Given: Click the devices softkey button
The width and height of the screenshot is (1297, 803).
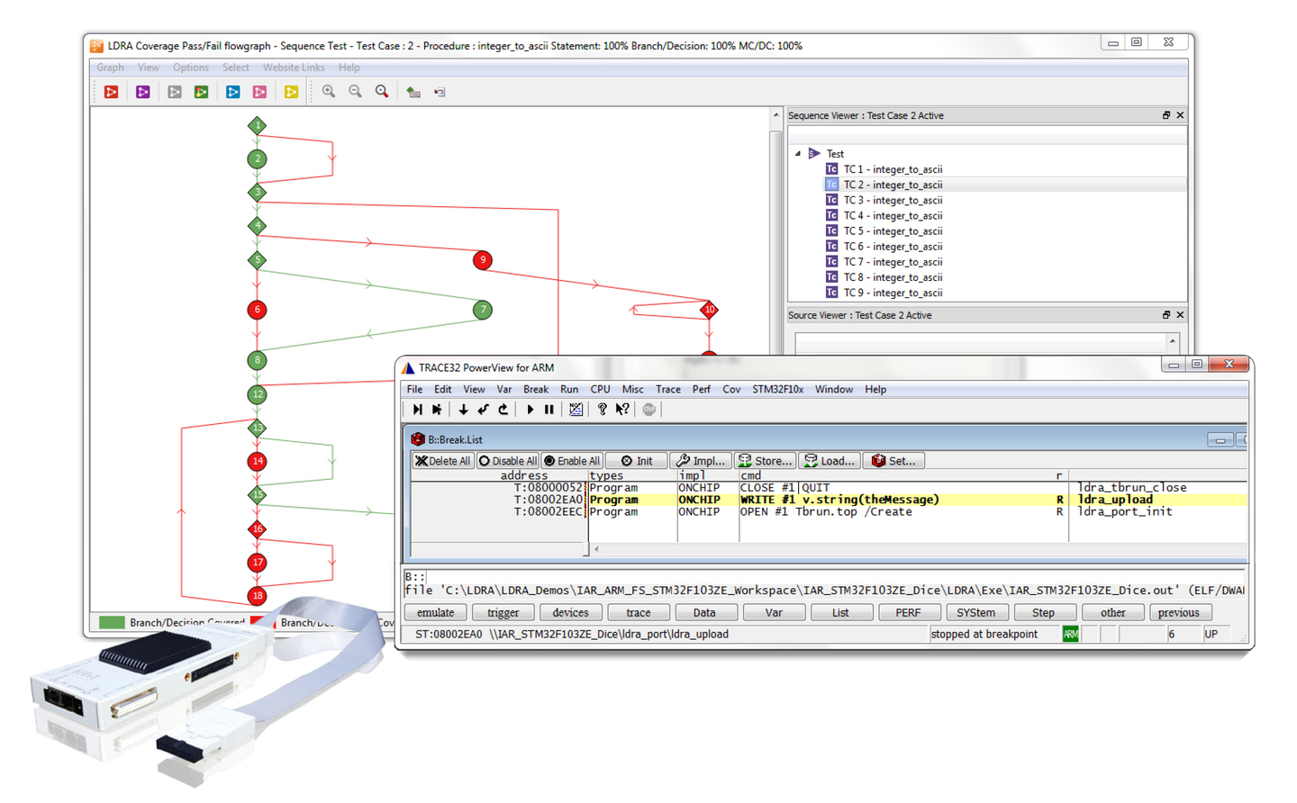Looking at the screenshot, I should click(x=571, y=613).
